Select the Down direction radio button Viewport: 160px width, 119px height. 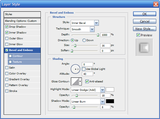tap(84, 40)
